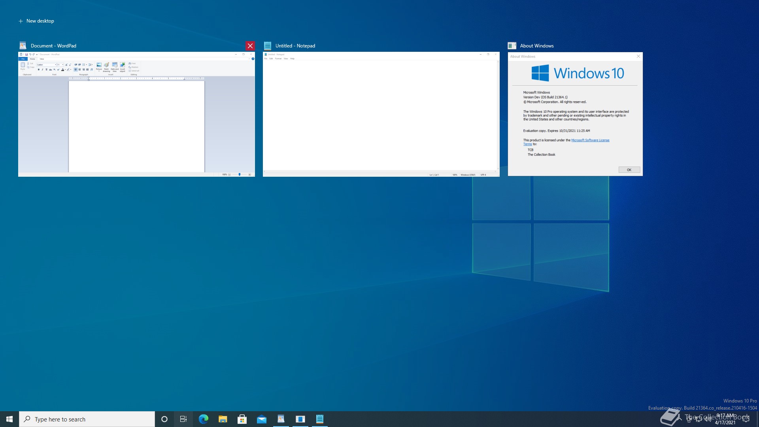
Task: Click OK in the About Windows dialog
Action: pos(629,170)
